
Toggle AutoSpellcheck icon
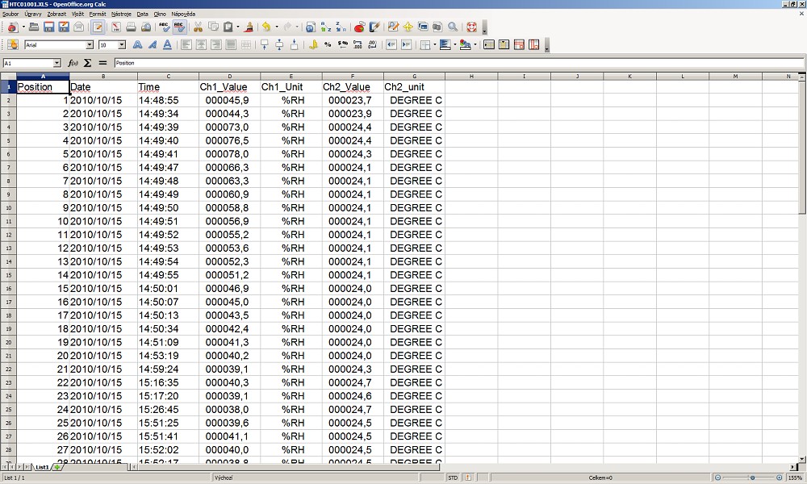[x=179, y=27]
